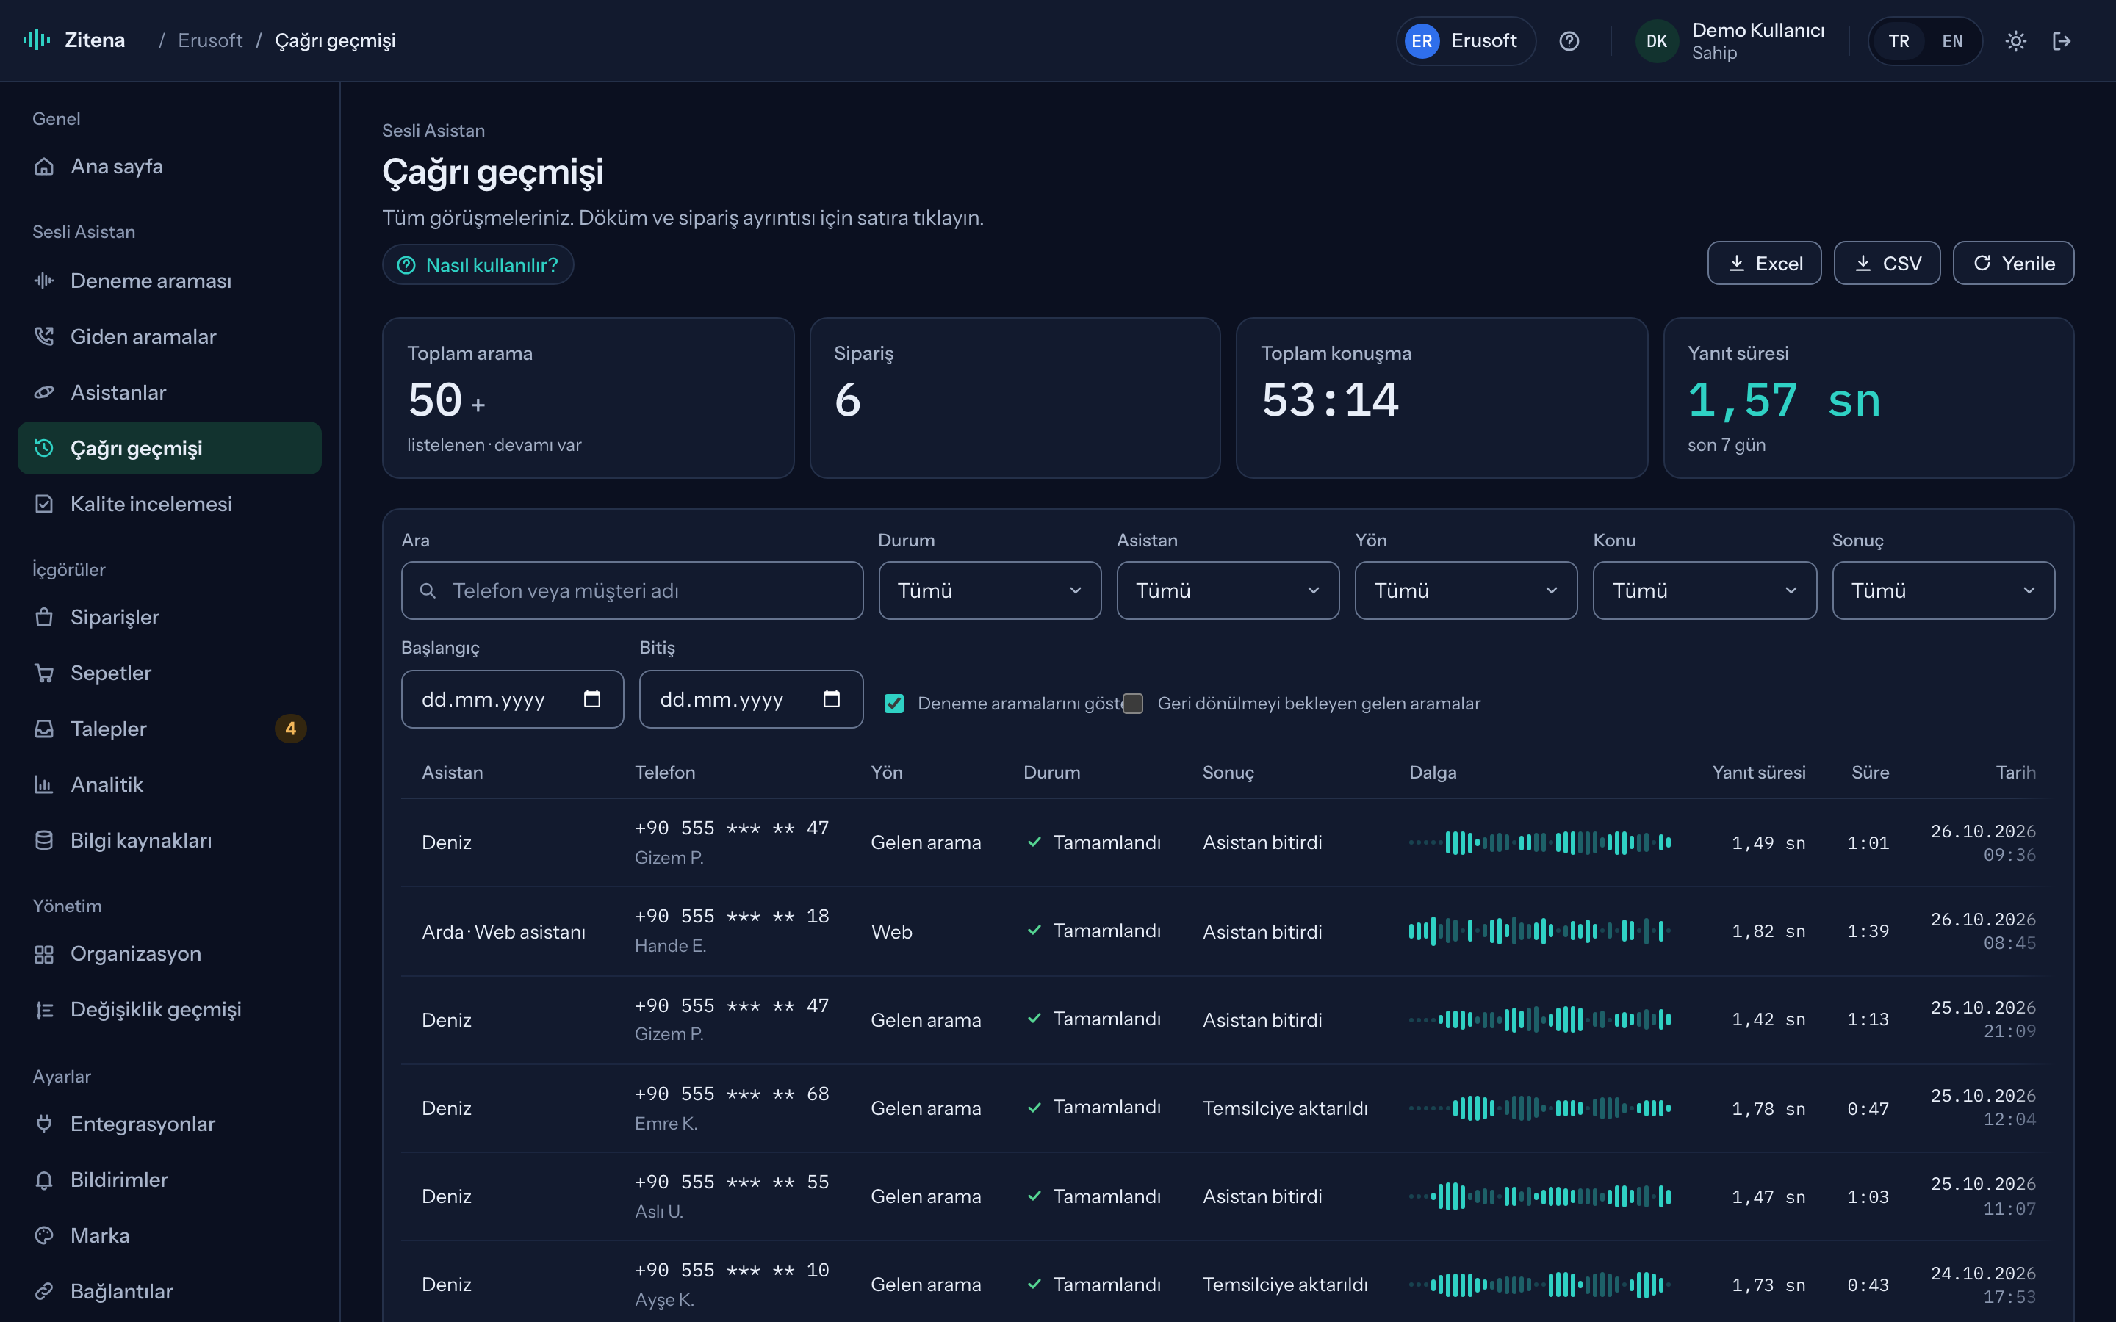The image size is (2116, 1322).
Task: Focus the 'Telefon veya müşteri adı' search field
Action: pos(632,591)
